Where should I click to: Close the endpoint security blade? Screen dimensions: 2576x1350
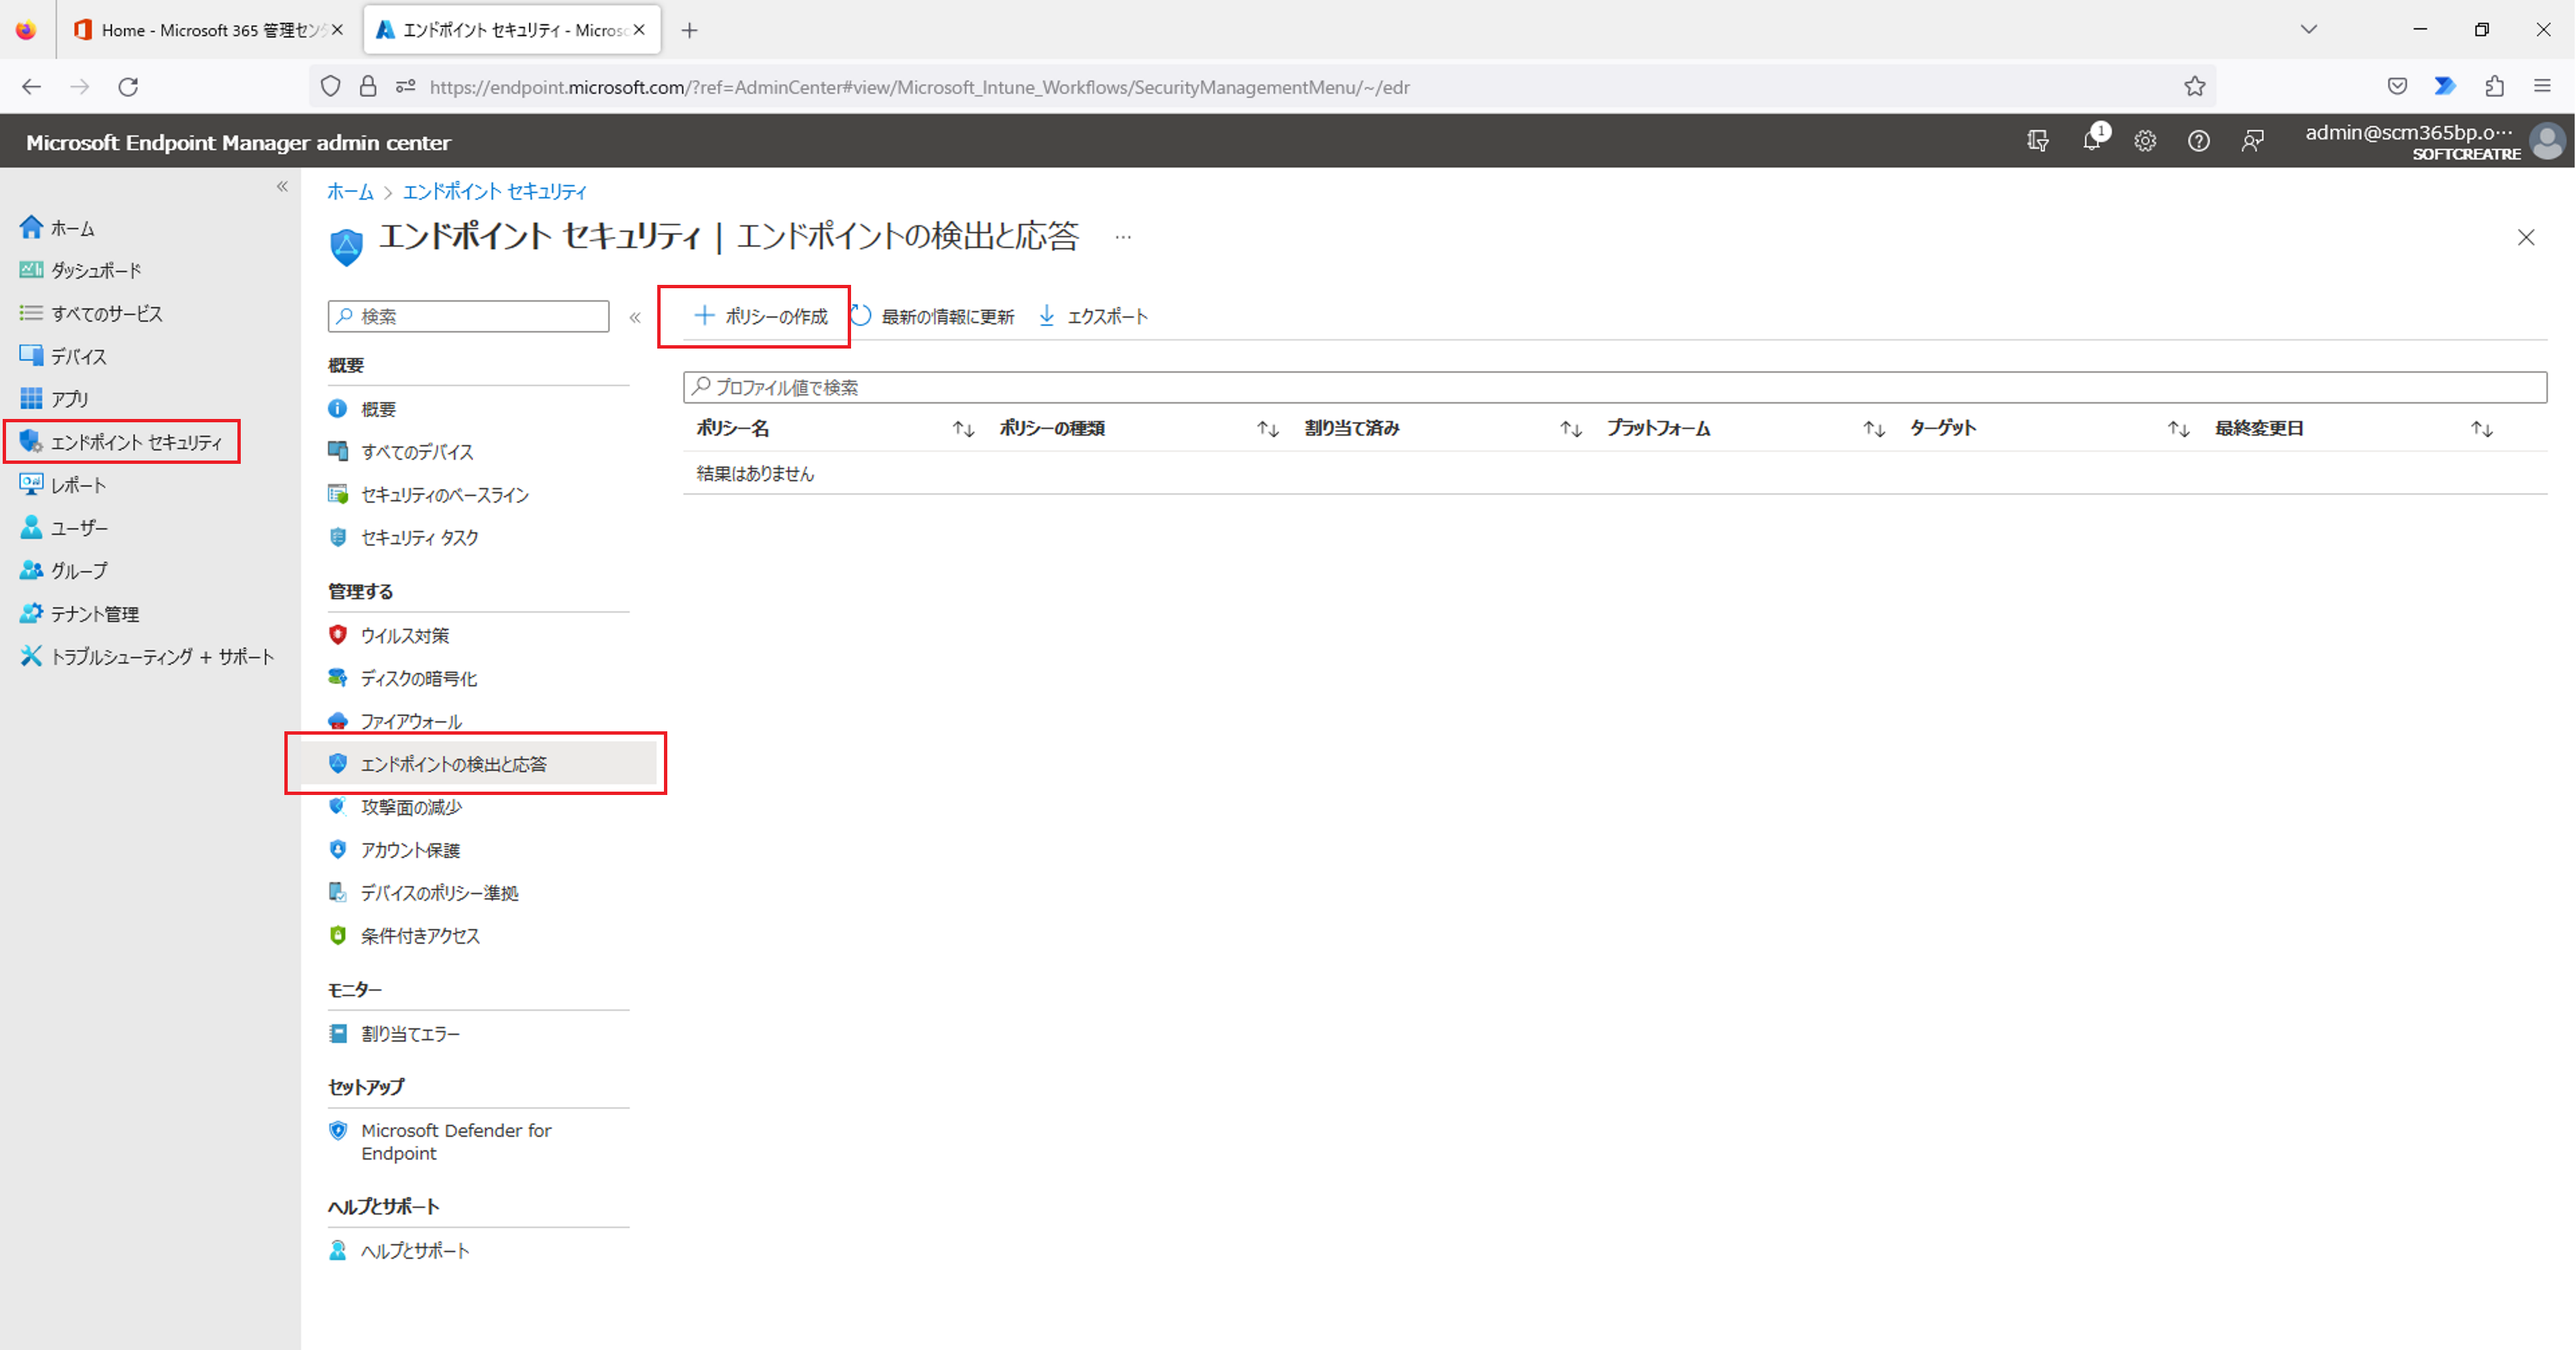coord(2526,237)
